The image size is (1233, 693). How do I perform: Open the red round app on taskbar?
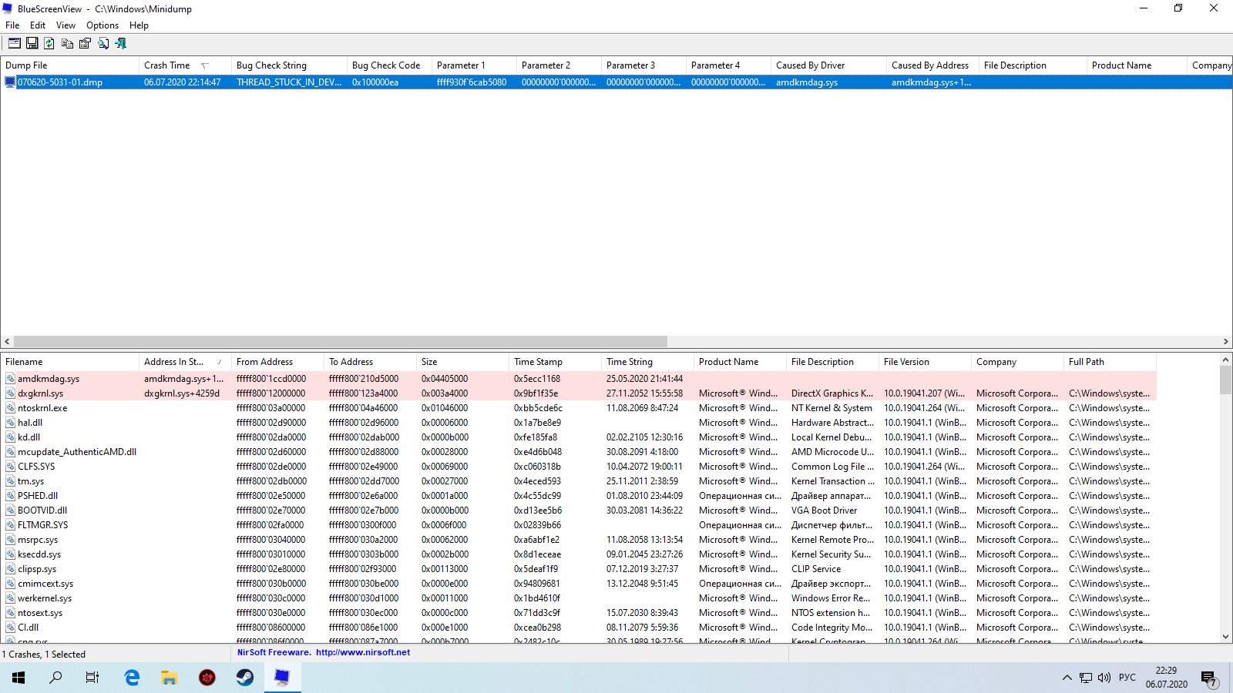coord(207,678)
